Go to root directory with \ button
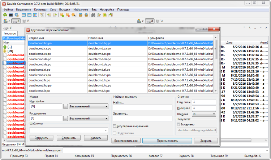 pos(250,28)
